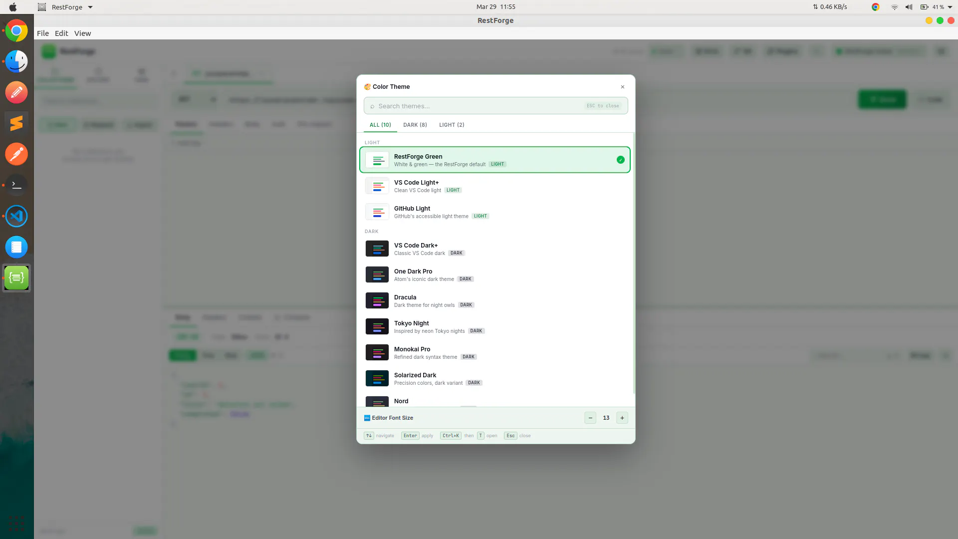The height and width of the screenshot is (539, 958).
Task: Click the One Dark Pro theme thumbnail
Action: pos(377,274)
